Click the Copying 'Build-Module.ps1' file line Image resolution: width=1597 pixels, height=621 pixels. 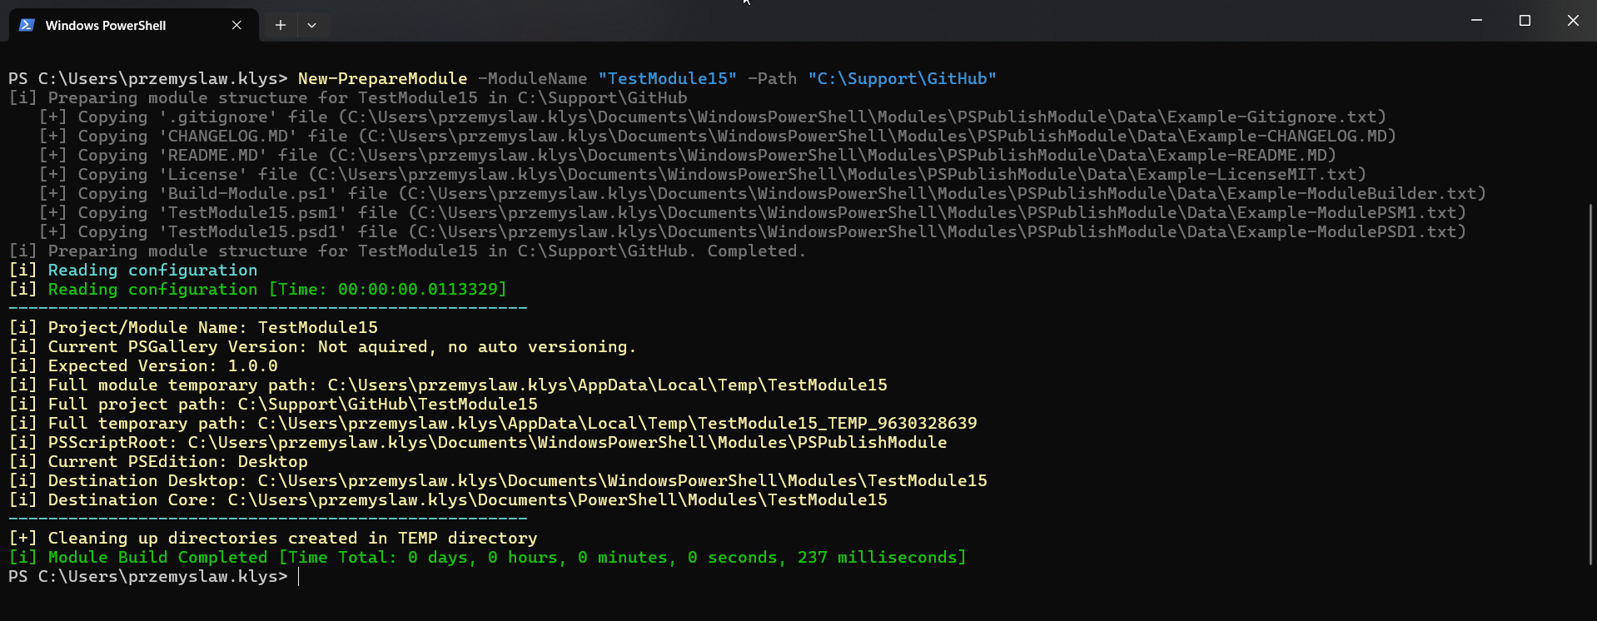[763, 193]
